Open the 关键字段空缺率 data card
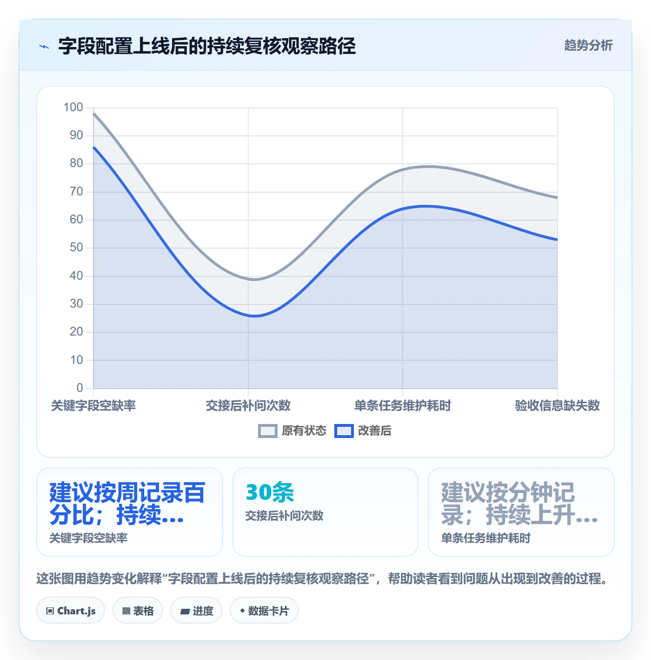The width and height of the screenshot is (651, 660). click(130, 512)
